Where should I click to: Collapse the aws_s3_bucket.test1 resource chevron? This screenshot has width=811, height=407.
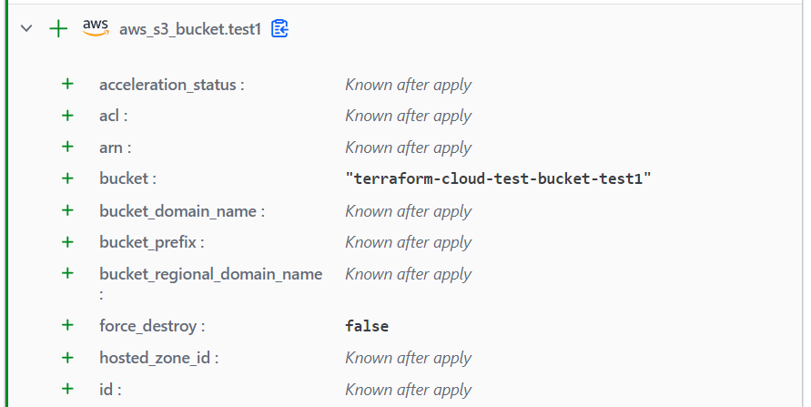(x=26, y=28)
